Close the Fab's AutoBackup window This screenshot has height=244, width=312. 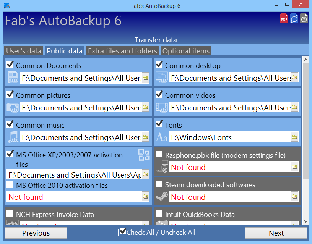301,4
